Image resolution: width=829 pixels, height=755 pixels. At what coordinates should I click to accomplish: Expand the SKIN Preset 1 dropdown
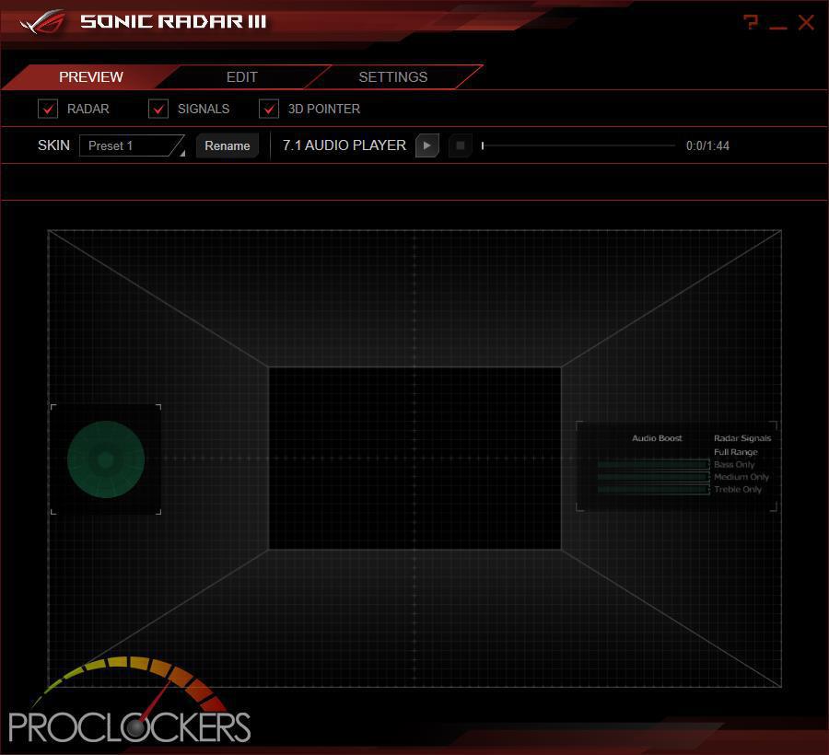point(132,145)
